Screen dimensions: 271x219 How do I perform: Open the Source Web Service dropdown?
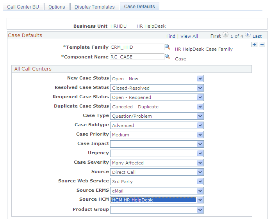pos(157,182)
